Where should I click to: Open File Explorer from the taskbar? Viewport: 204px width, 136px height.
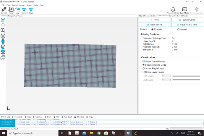click(92, 133)
